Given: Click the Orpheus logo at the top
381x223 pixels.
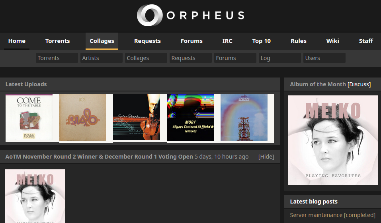Looking at the screenshot, I should pyautogui.click(x=190, y=16).
